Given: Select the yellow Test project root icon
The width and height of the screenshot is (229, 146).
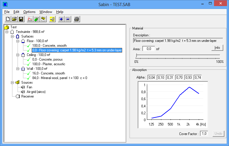Looking at the screenshot, I should (7, 27).
